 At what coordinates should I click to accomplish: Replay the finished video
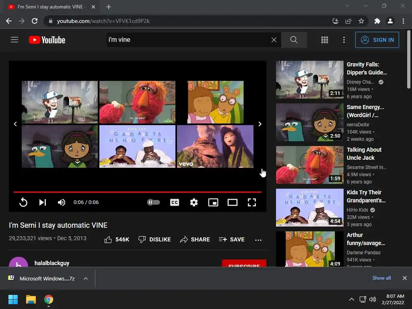pos(23,202)
